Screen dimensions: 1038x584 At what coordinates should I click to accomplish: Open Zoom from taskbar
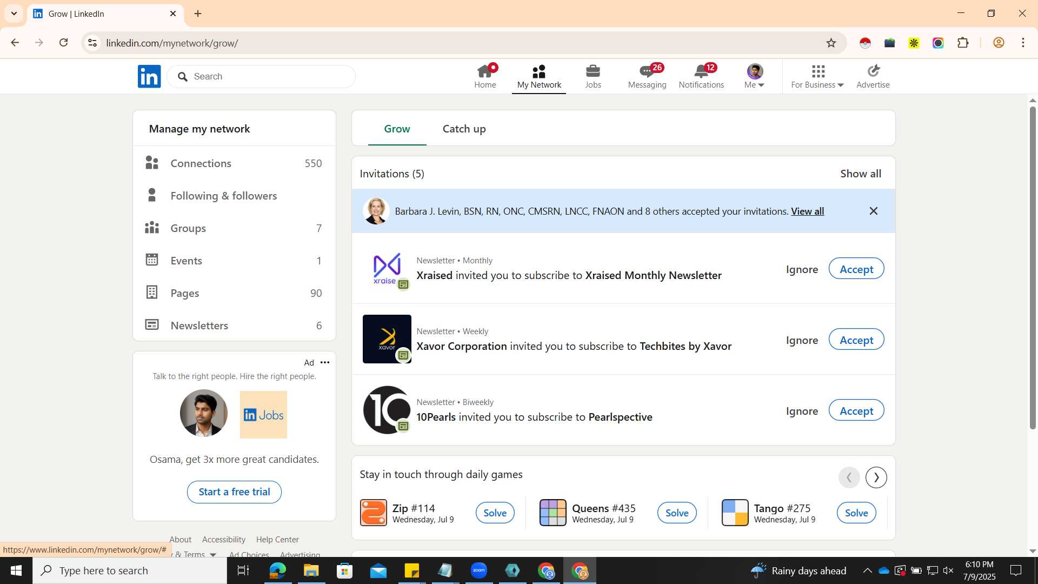pos(479,570)
